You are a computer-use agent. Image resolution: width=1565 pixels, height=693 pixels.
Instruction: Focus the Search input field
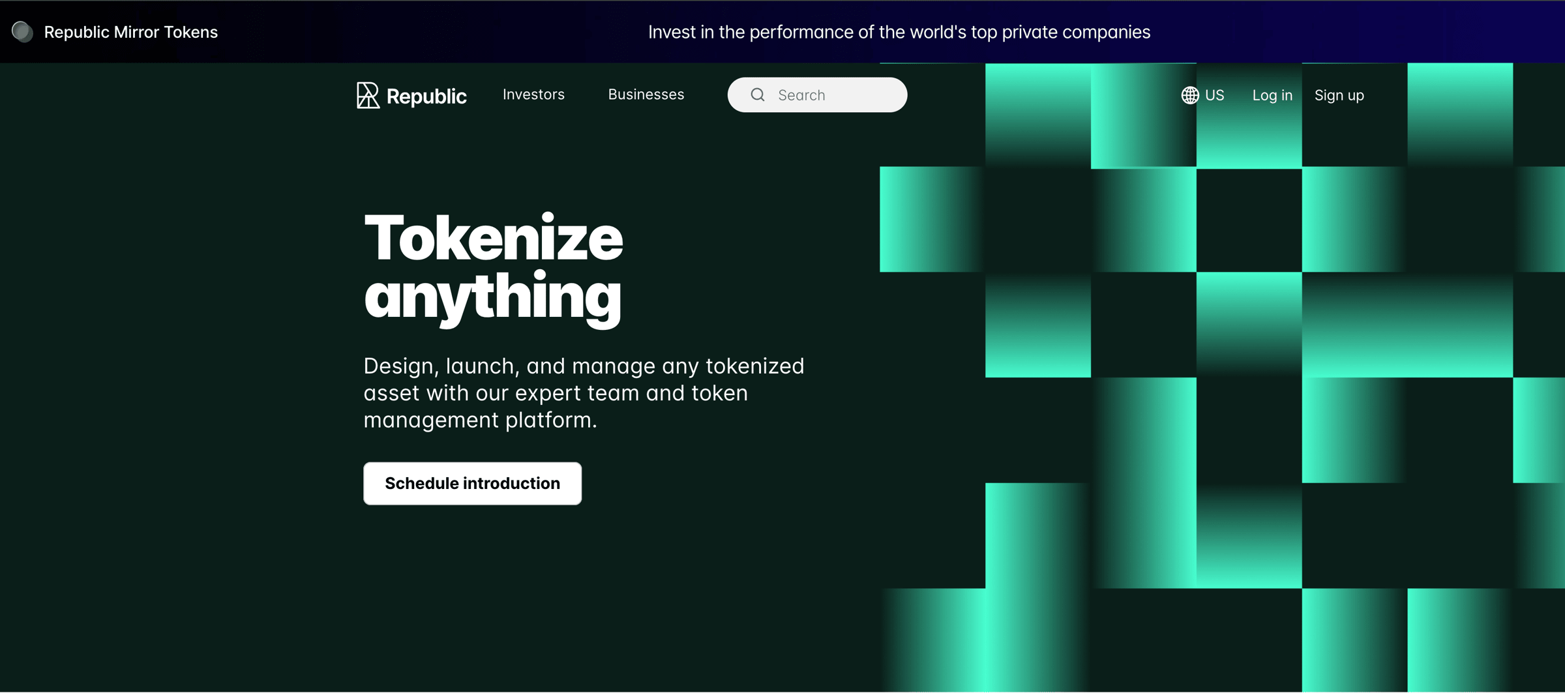817,95
